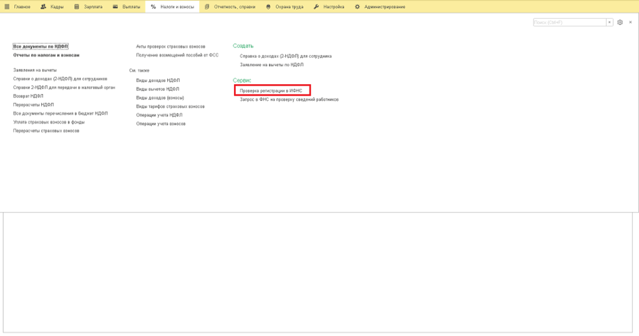
Task: Open Все документы по НДФЛ
Action: pos(41,46)
